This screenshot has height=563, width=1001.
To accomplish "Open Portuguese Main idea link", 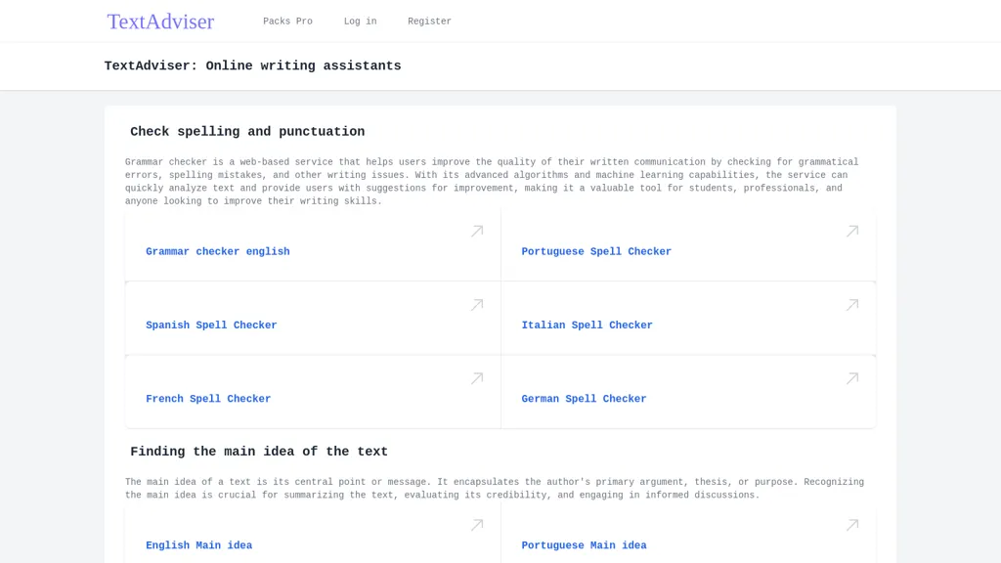I will [584, 545].
